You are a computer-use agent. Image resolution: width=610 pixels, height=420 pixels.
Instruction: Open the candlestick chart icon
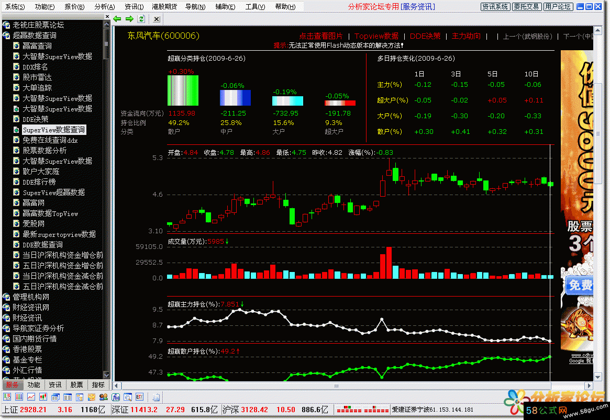point(43,397)
